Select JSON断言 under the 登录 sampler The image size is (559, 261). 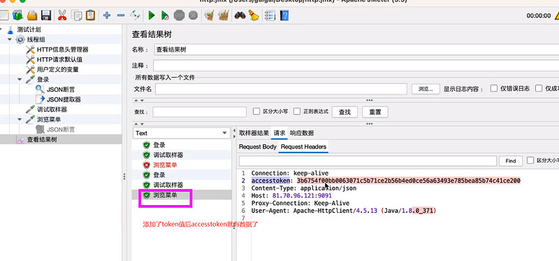tap(61, 90)
